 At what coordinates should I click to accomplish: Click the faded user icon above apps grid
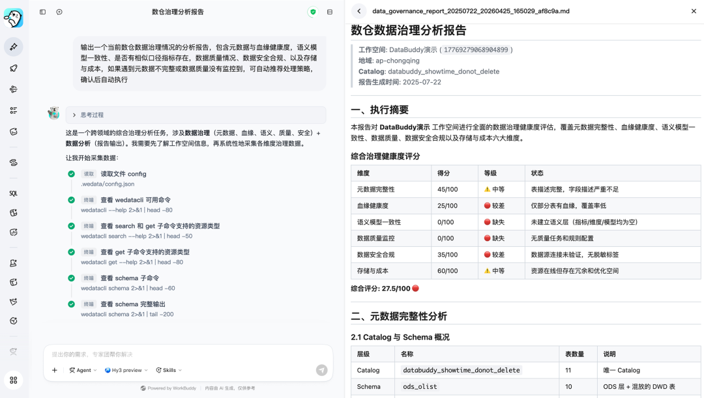[x=14, y=351]
